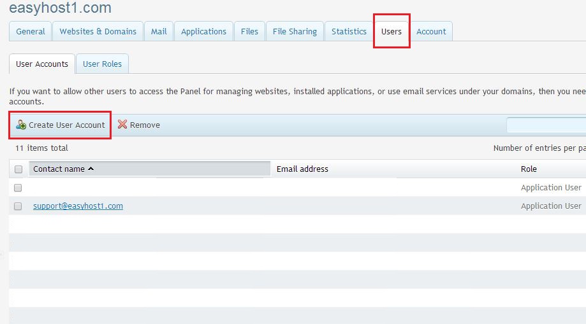The height and width of the screenshot is (324, 586).
Task: Click the Remove button
Action: (x=138, y=125)
